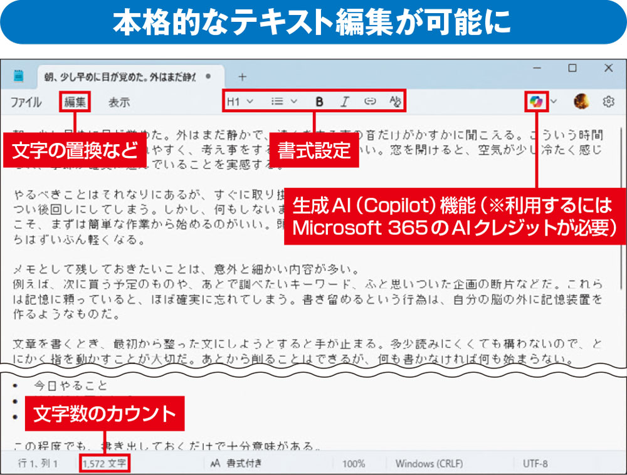
Task: Toggle bold formatting
Action: pyautogui.click(x=320, y=102)
